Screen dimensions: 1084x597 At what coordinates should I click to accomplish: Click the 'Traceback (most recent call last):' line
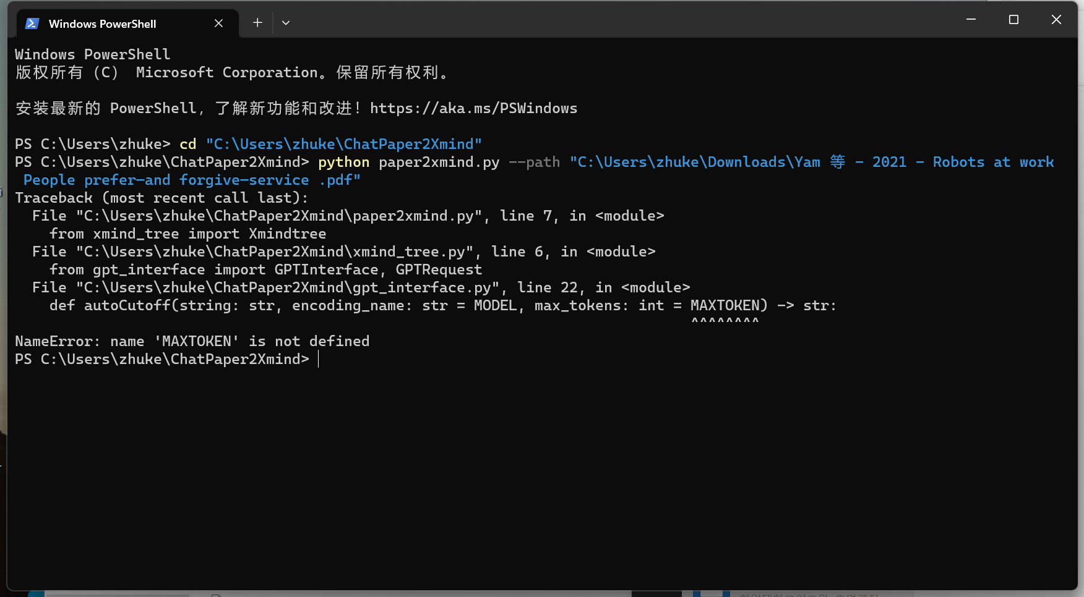[x=161, y=198]
